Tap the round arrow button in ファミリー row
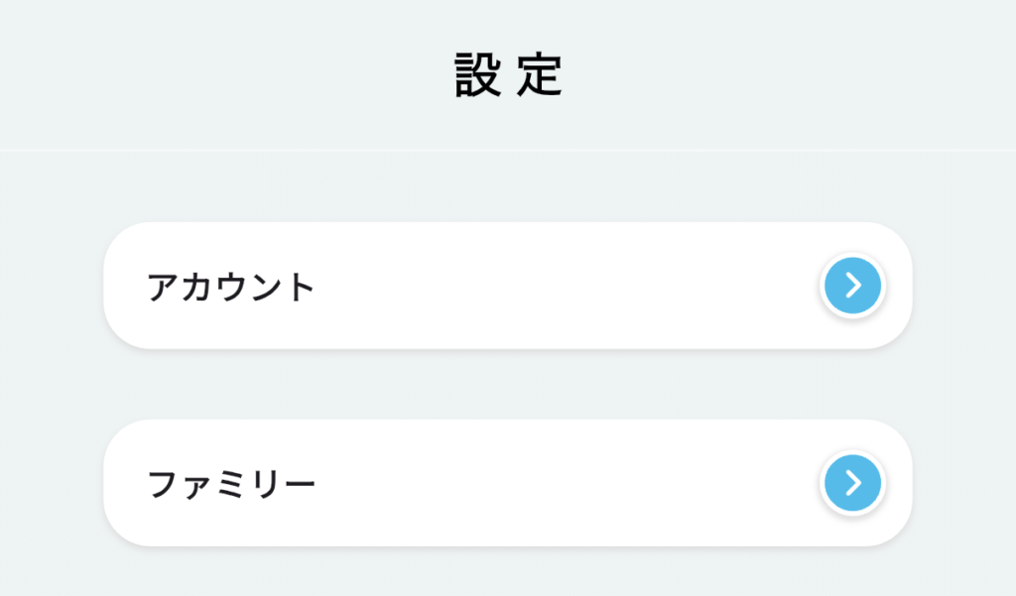 (x=852, y=484)
